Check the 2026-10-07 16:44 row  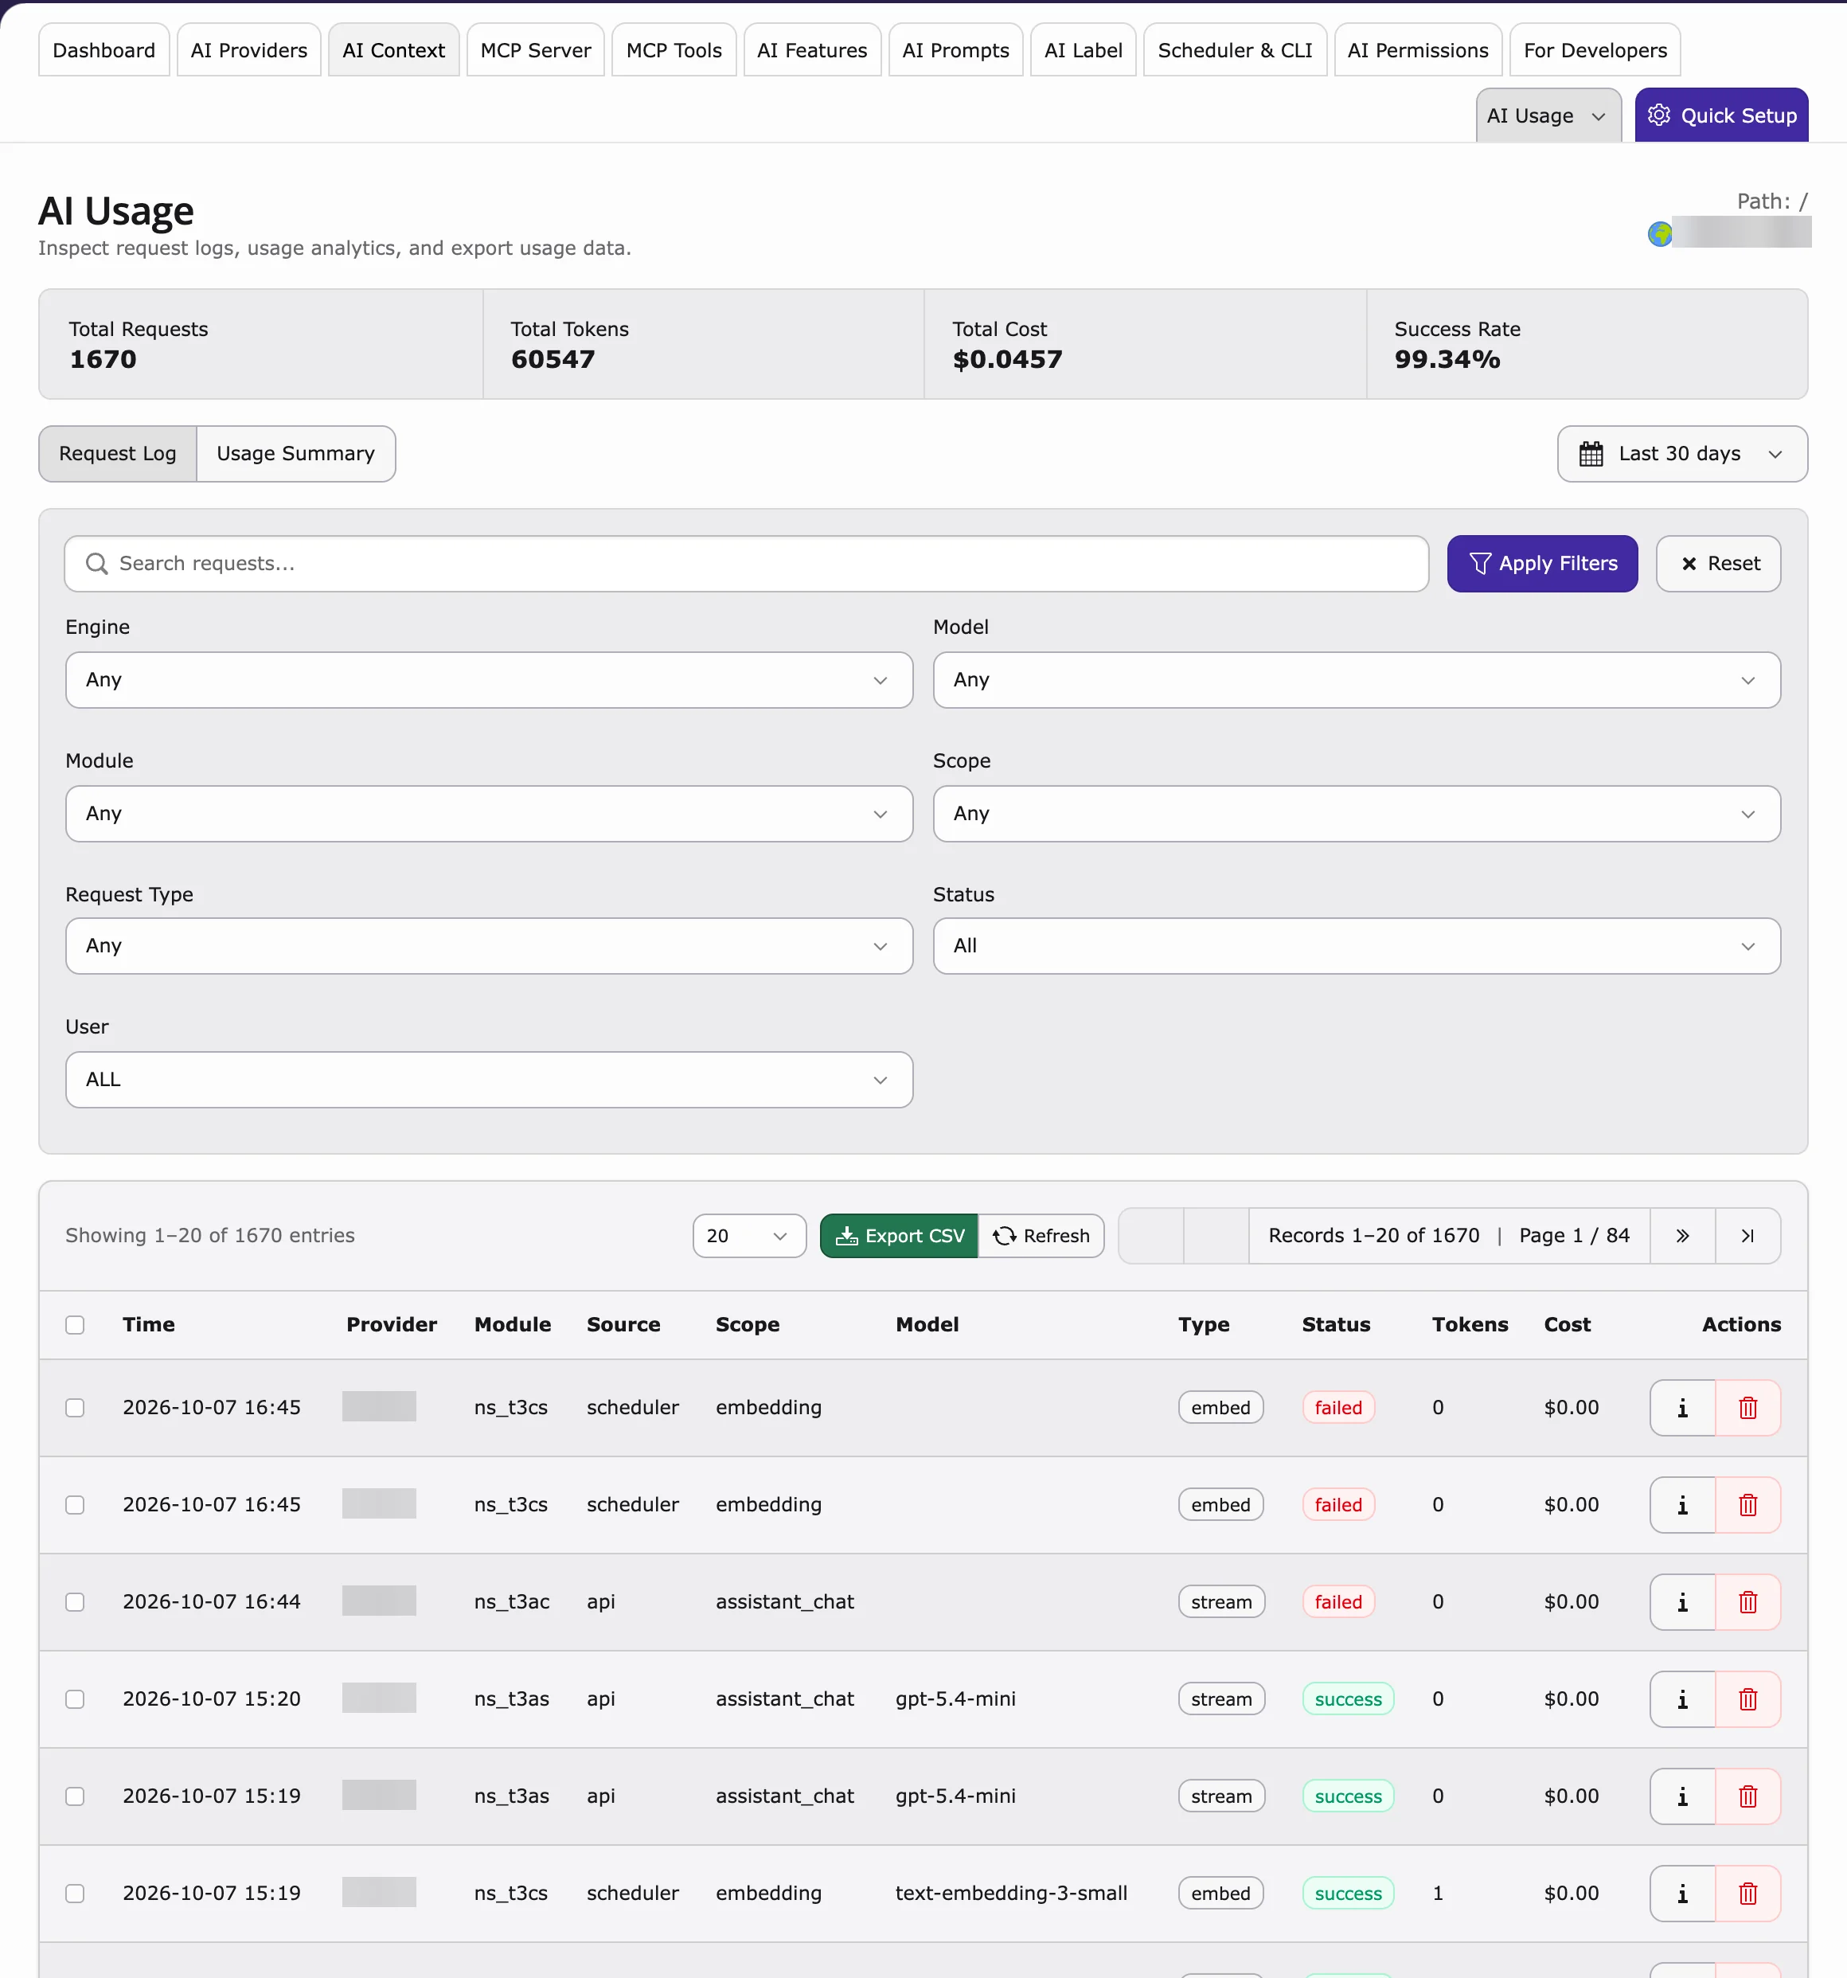coord(75,1601)
